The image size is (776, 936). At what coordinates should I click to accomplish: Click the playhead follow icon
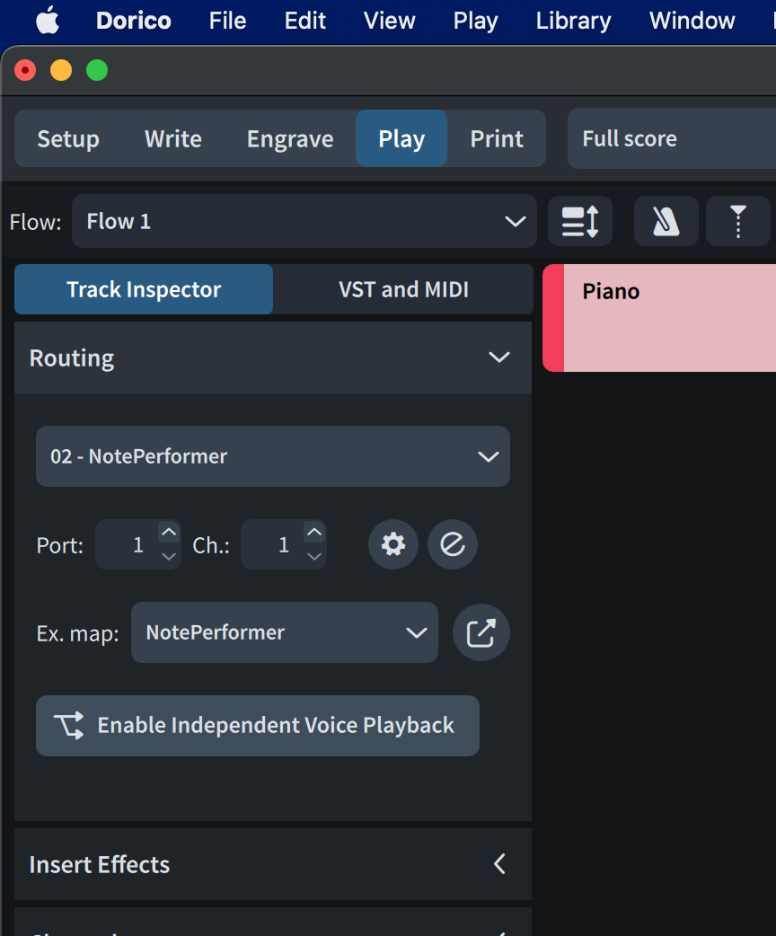(737, 221)
